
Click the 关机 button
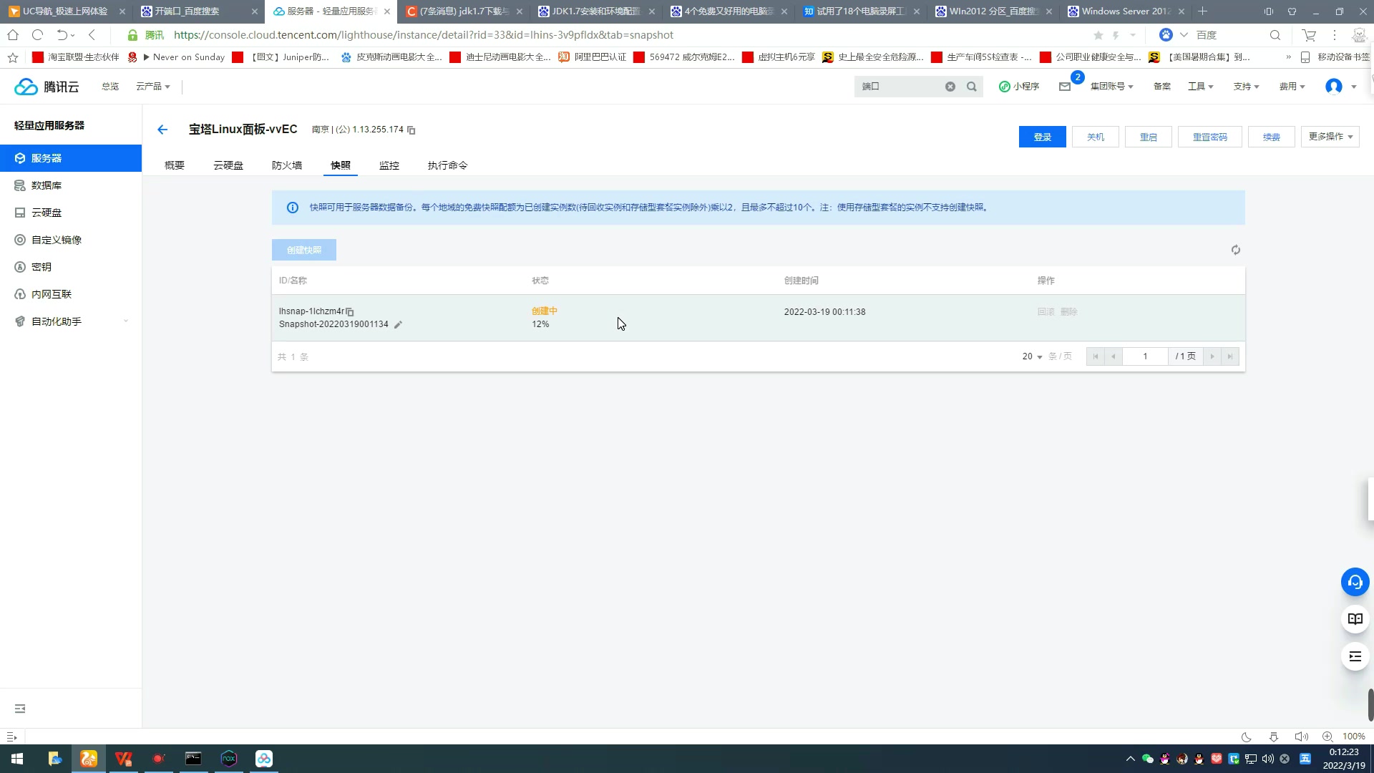pyautogui.click(x=1096, y=137)
